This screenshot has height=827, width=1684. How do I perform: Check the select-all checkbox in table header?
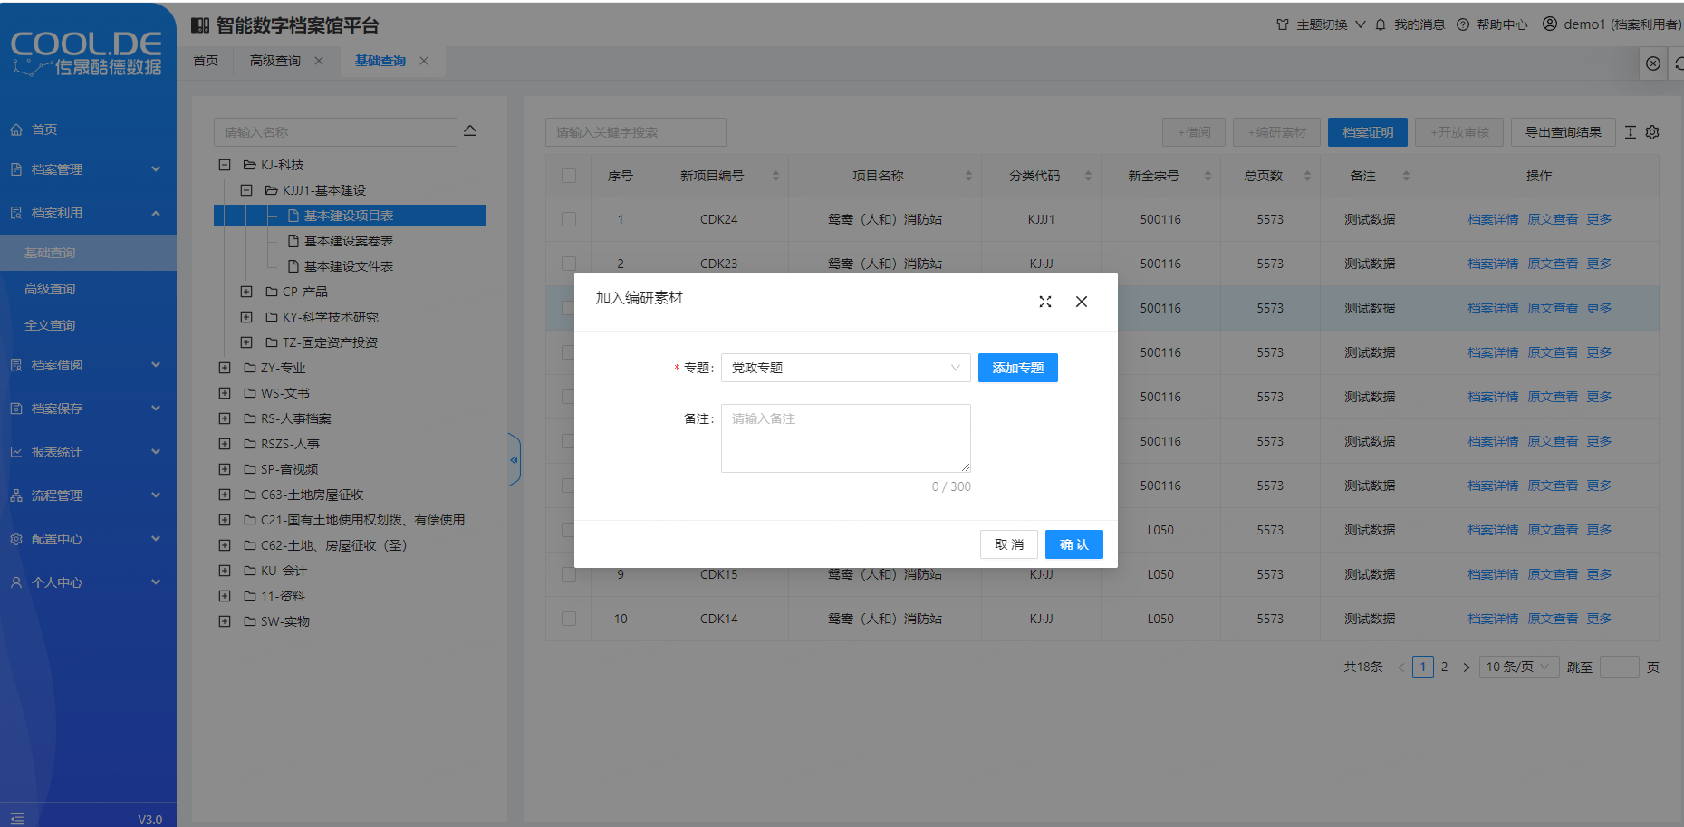[x=569, y=176]
